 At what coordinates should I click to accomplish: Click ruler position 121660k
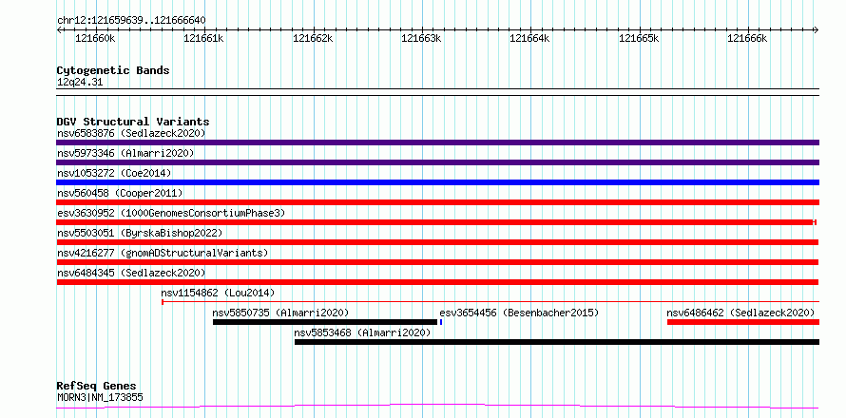coord(95,38)
